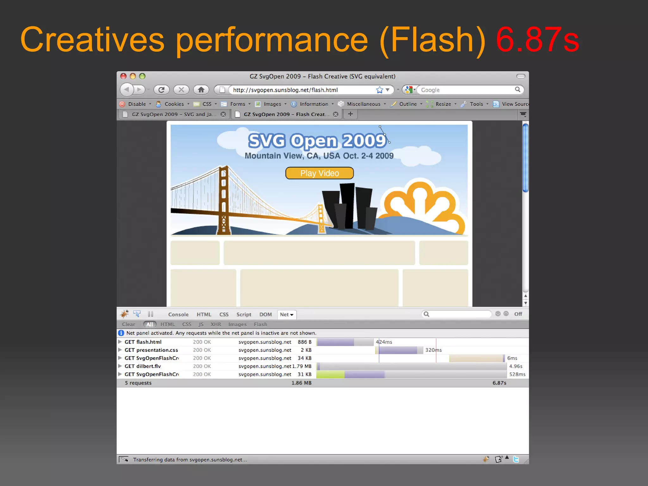Open the URL history dropdown arrow

tap(388, 90)
